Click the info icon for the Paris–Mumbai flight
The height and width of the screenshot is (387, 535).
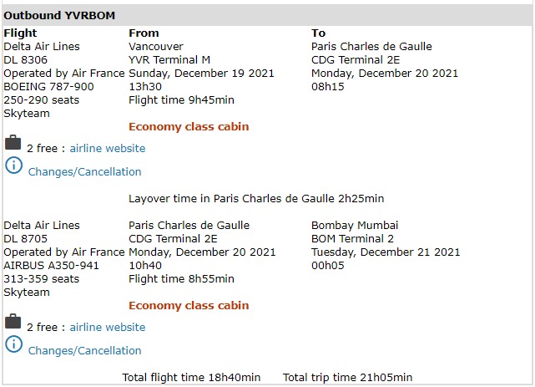pyautogui.click(x=13, y=344)
